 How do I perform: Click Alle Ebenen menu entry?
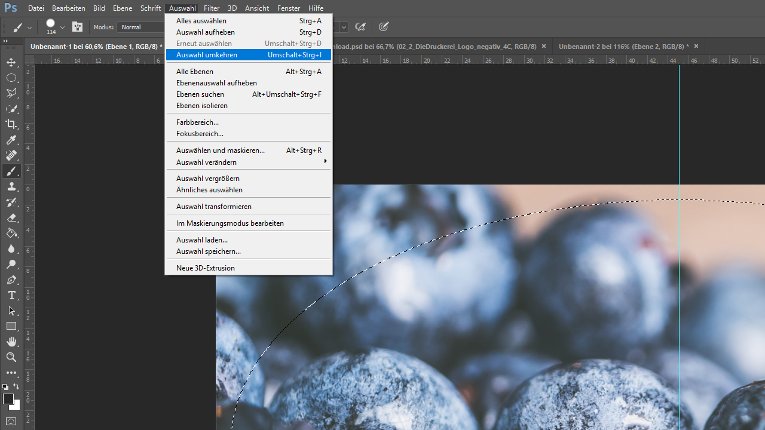point(248,71)
